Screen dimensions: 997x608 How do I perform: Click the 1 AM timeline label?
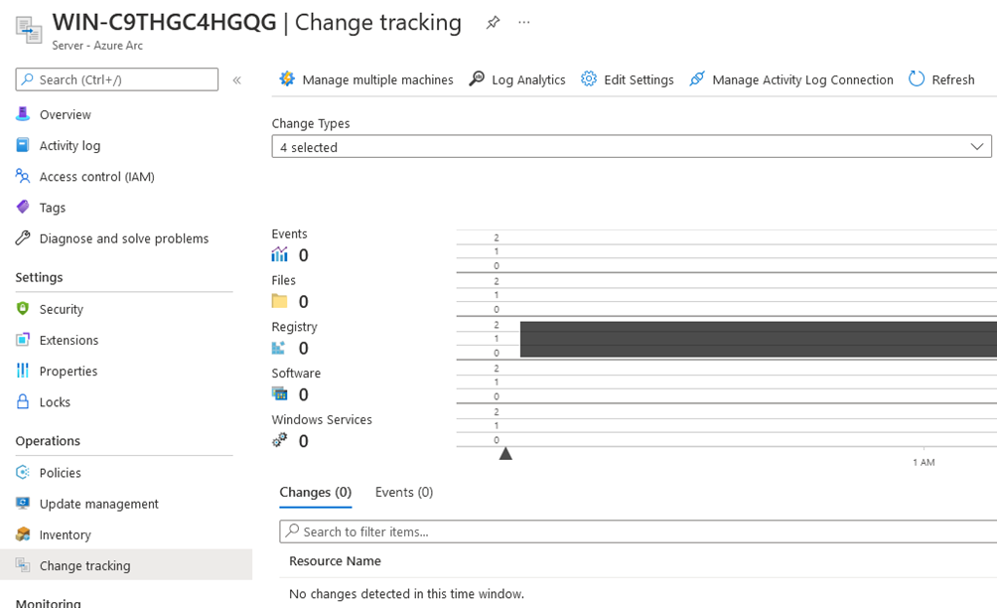pyautogui.click(x=924, y=462)
